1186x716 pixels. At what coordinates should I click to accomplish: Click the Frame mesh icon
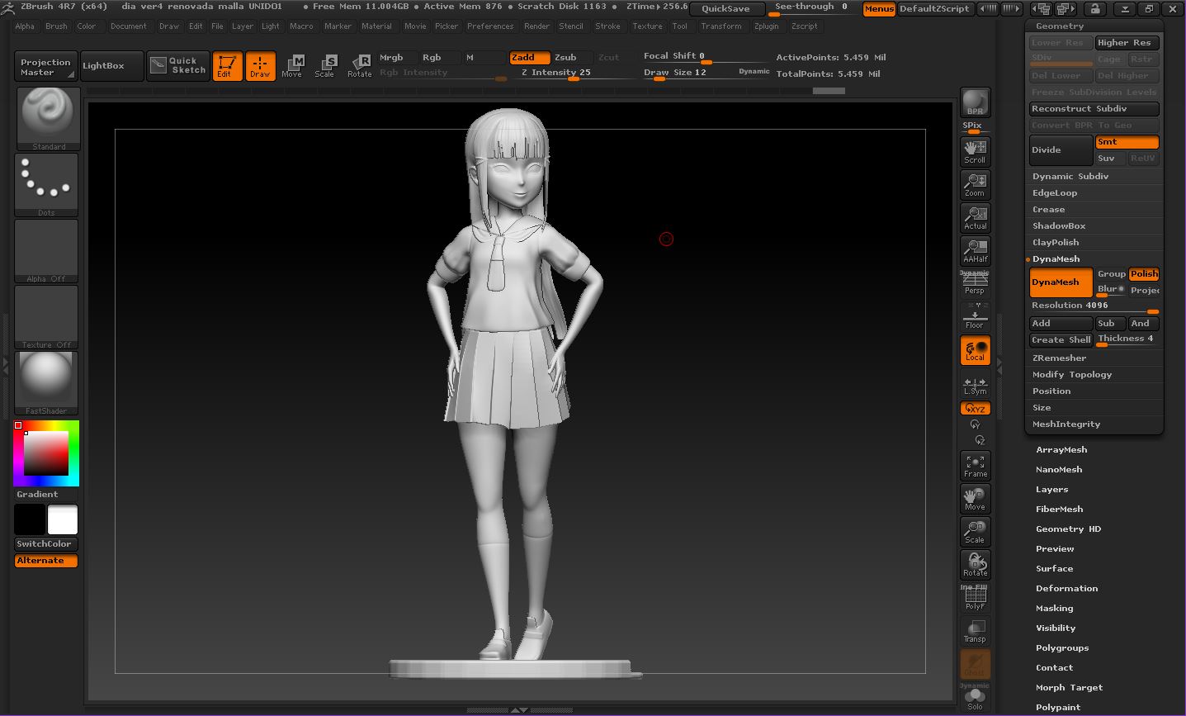976,466
